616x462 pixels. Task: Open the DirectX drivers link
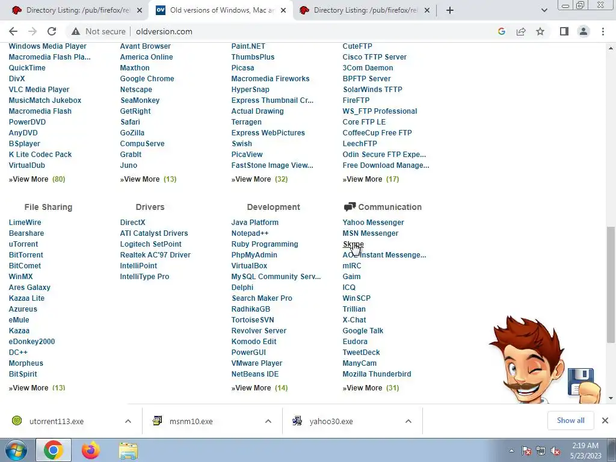132,223
